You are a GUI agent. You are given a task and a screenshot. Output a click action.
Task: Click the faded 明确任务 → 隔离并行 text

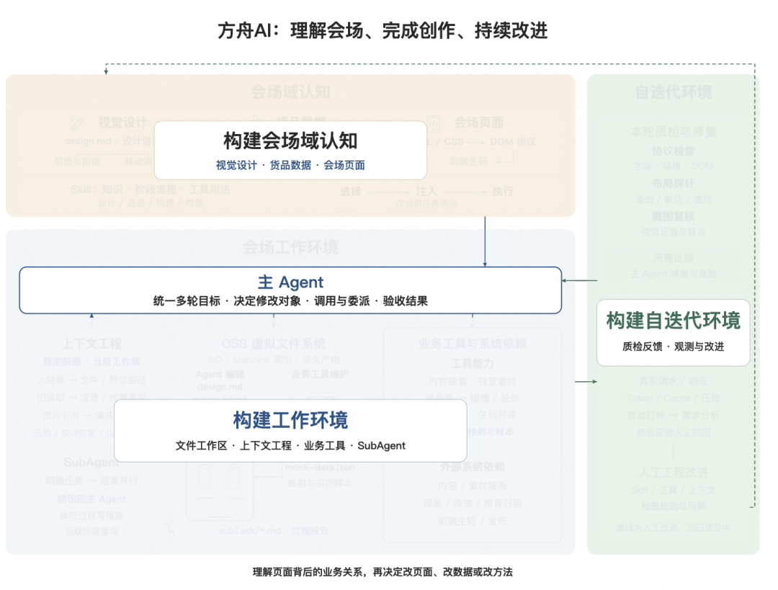[x=91, y=481]
